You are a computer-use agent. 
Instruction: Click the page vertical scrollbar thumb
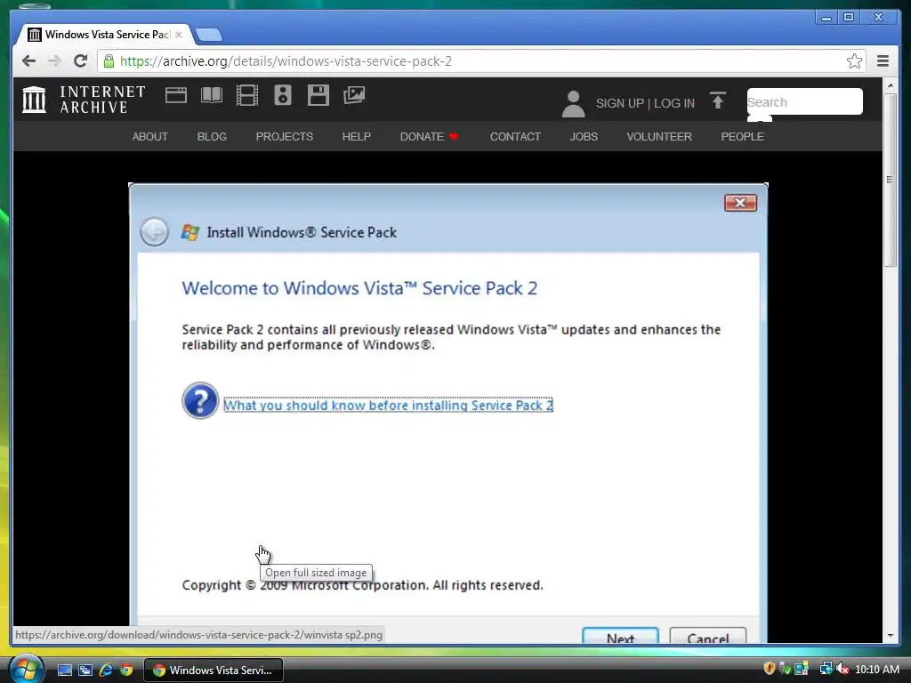890,180
